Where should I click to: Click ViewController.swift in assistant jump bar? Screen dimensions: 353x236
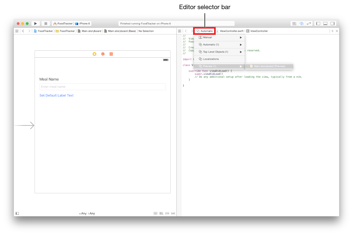click(230, 31)
